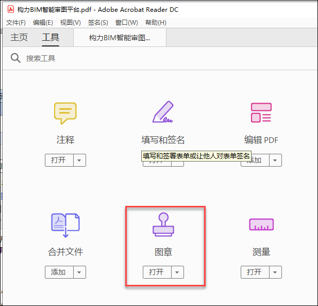Open the 签名(S) menu

pos(98,23)
